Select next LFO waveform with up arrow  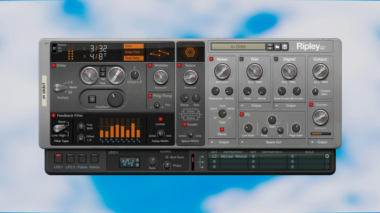pos(137,160)
